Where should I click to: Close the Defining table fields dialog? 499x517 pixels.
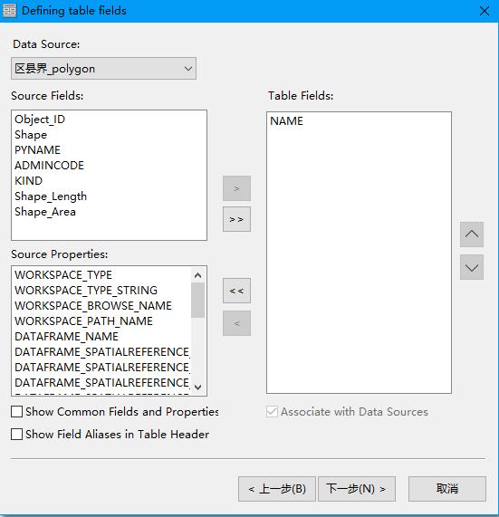(484, 11)
